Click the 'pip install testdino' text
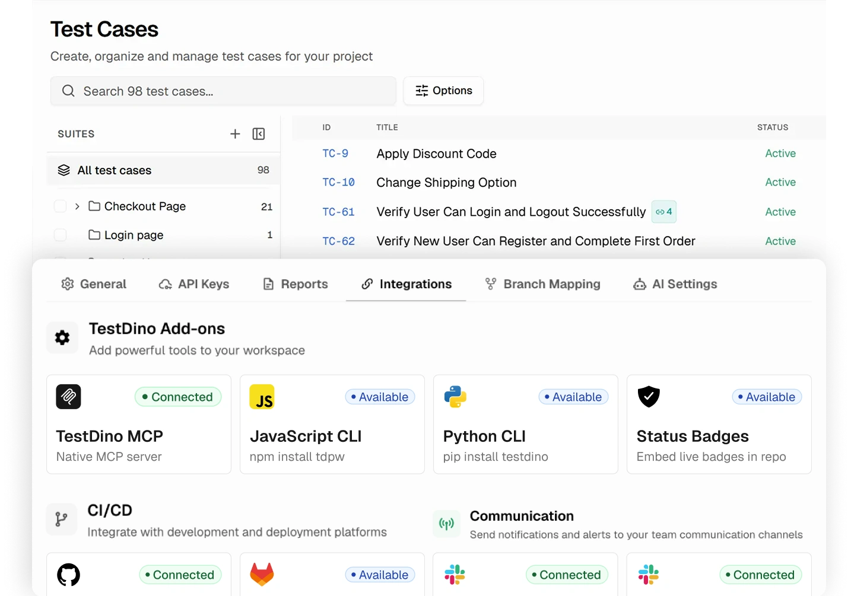851x596 pixels. pos(496,457)
